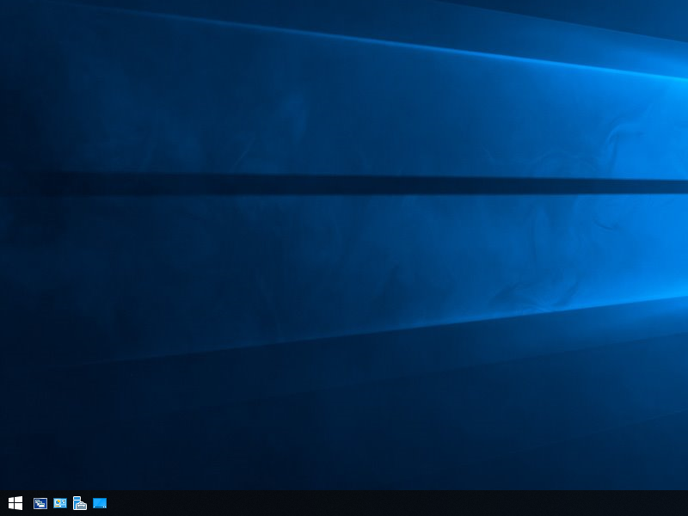Launch Server Manager from the taskbar
Screen dimensions: 688x516
pyautogui.click(x=80, y=503)
